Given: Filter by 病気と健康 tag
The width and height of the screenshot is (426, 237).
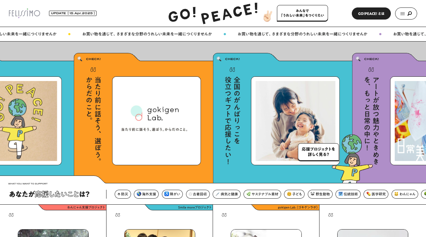Looking at the screenshot, I should point(226,194).
